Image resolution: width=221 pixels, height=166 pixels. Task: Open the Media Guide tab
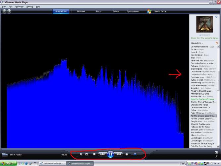coord(160,11)
